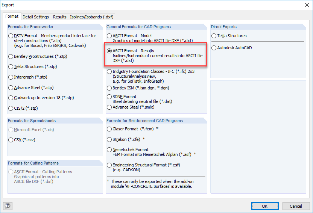The image size is (313, 213).
Task: Choose CIS/2 (*.stp) format
Action: [x=11, y=108]
